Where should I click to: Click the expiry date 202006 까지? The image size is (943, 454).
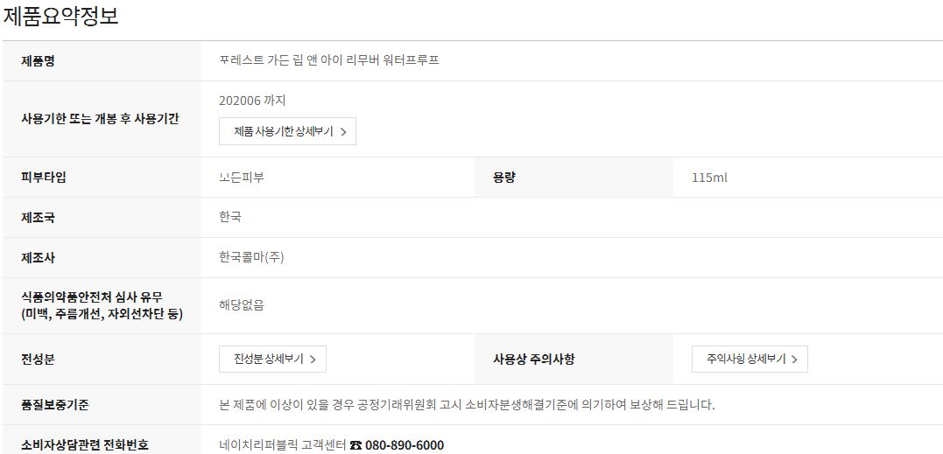pyautogui.click(x=252, y=101)
